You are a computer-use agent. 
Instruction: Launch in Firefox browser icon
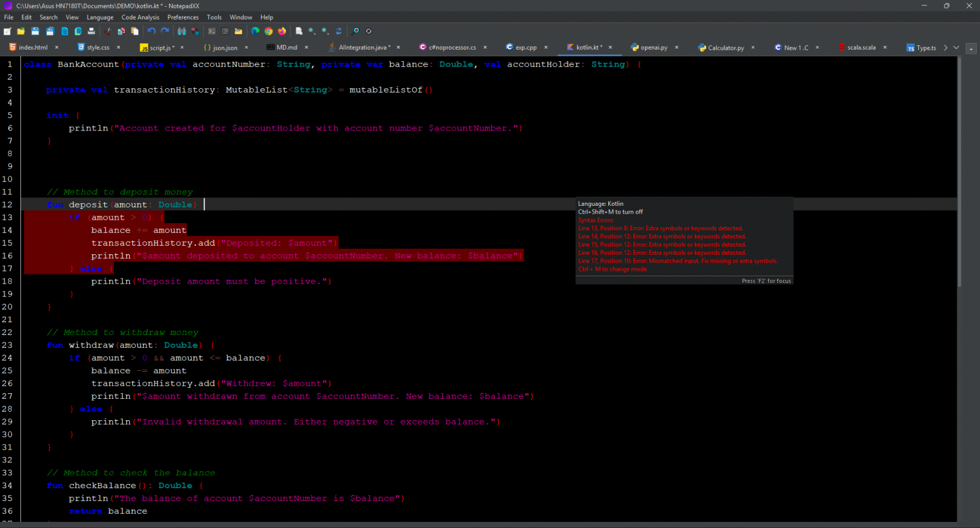[x=282, y=31]
